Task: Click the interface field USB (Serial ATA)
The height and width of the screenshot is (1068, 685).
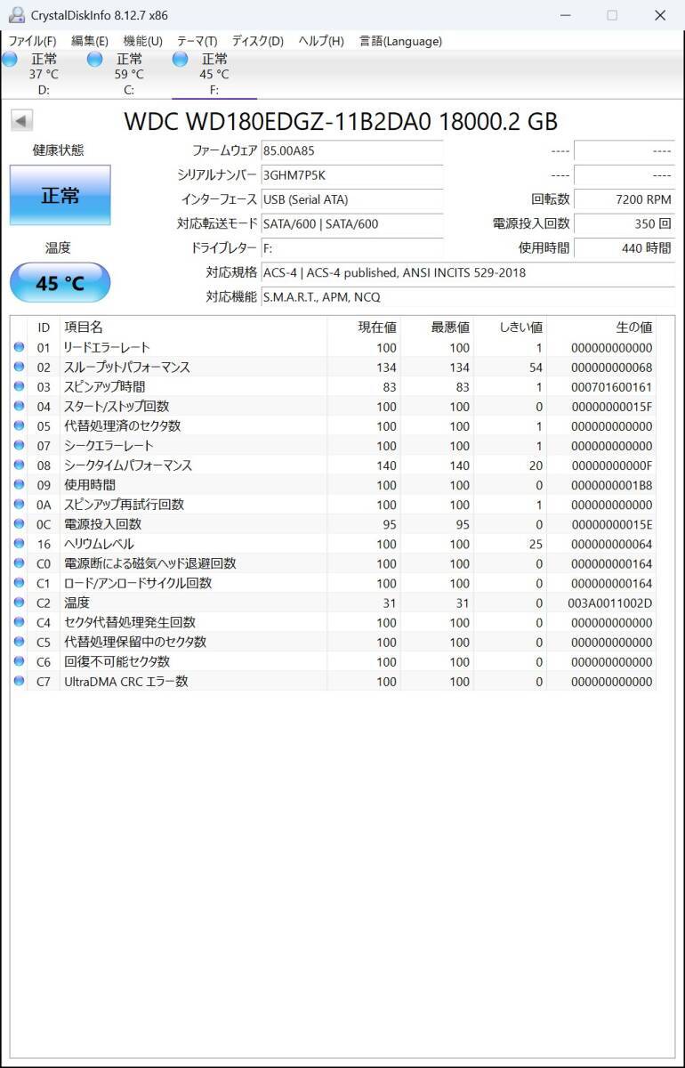Action: (351, 199)
